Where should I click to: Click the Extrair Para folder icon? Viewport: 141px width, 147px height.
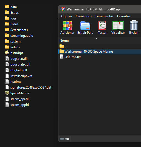tap(85, 26)
